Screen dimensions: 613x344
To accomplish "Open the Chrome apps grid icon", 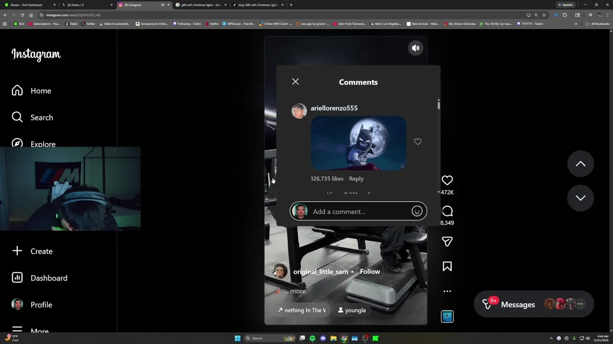I will click(5, 23).
